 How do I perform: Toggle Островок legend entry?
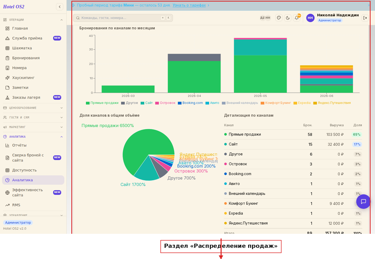point(165,103)
